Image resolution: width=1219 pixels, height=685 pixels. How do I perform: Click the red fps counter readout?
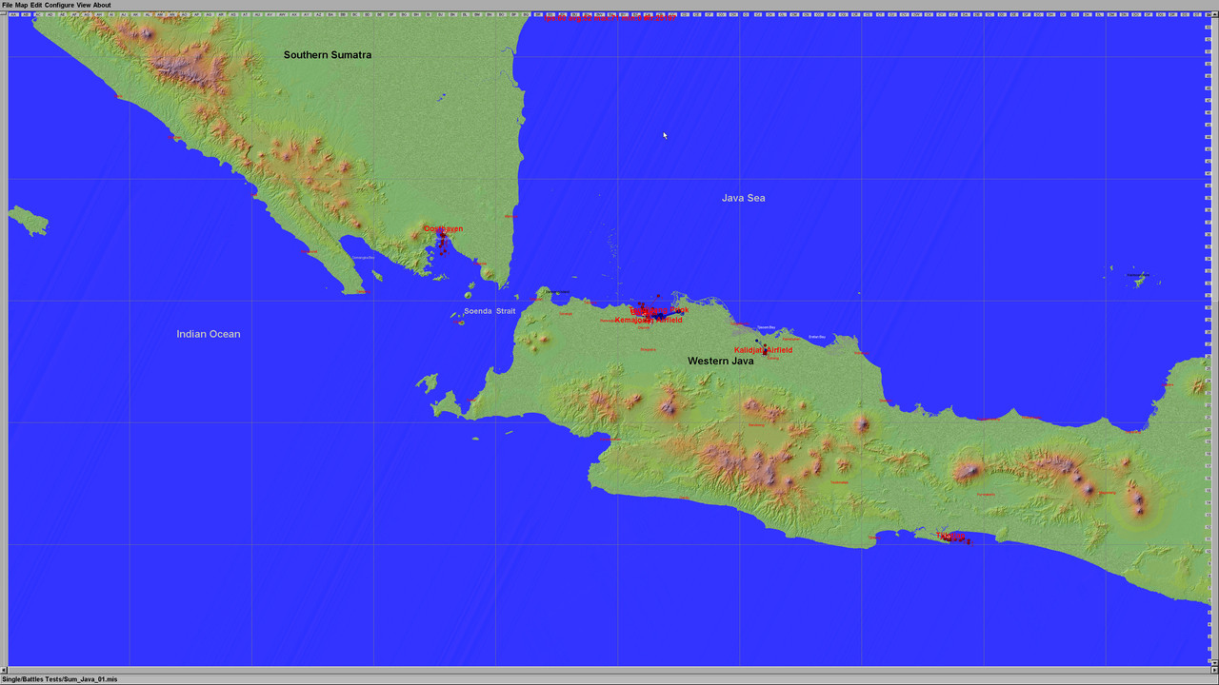[x=609, y=17]
